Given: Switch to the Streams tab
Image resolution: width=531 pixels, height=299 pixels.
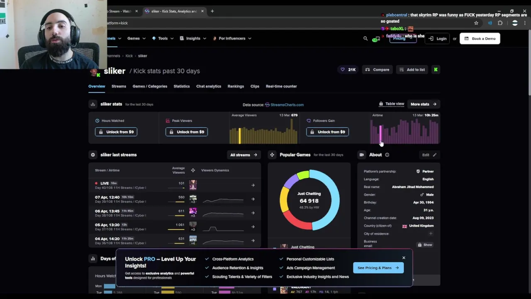Looking at the screenshot, I should click(x=119, y=86).
